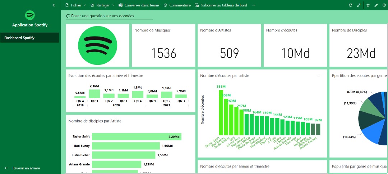388x174 pixels.
Task: Click the large Spotify logo tile
Action: pos(97,45)
